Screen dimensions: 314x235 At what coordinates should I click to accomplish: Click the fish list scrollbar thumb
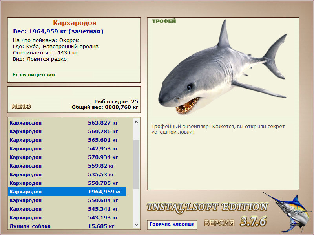(136, 164)
